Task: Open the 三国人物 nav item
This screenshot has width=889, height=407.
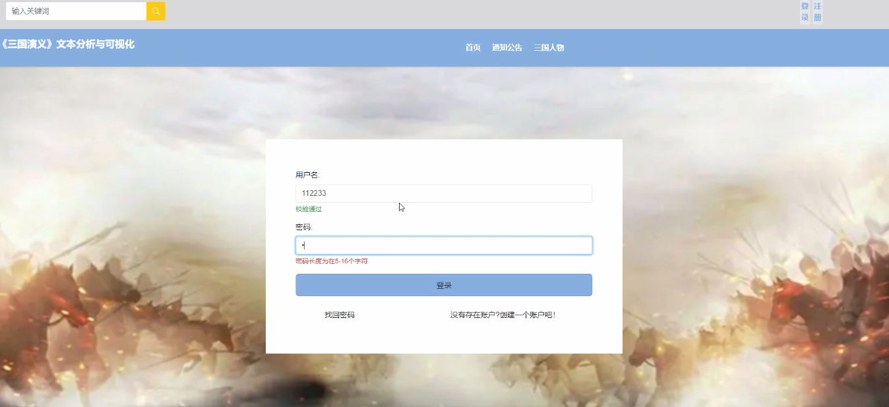Action: click(x=549, y=47)
